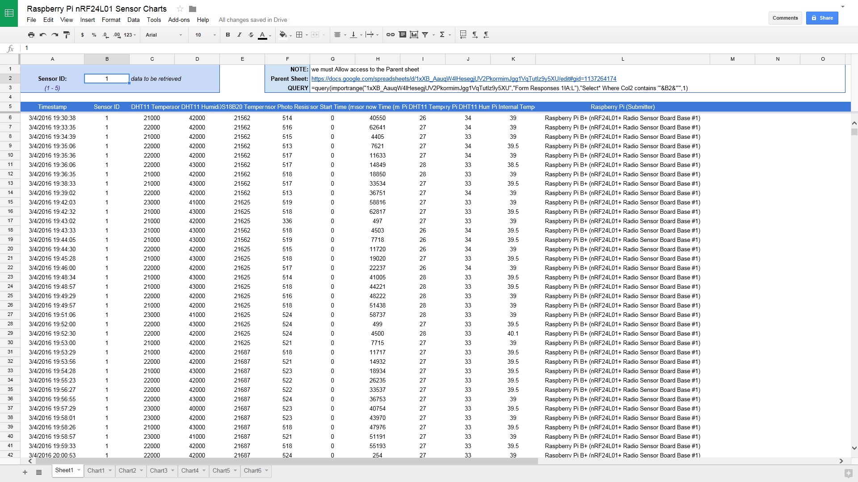Image resolution: width=858 pixels, height=482 pixels.
Task: Open the all sheets list
Action: click(x=39, y=472)
